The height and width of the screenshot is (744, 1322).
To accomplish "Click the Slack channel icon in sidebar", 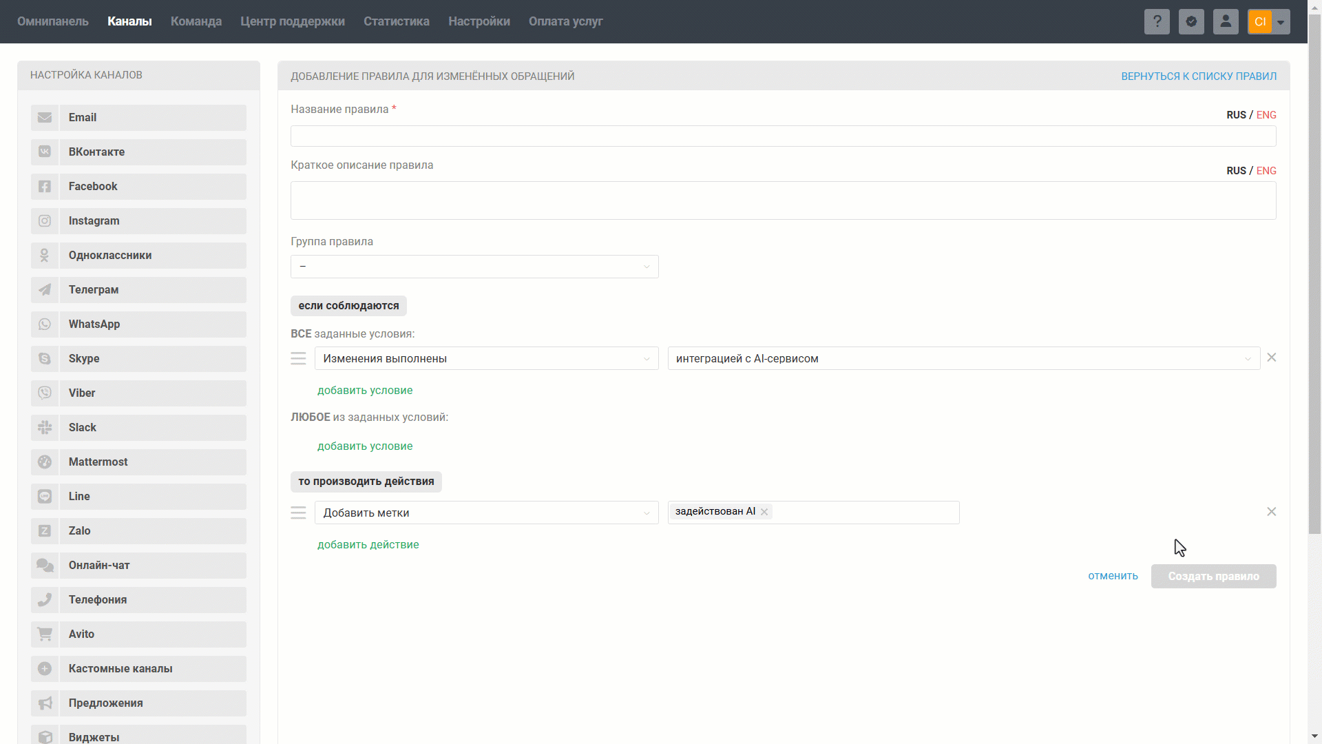I will pyautogui.click(x=45, y=428).
